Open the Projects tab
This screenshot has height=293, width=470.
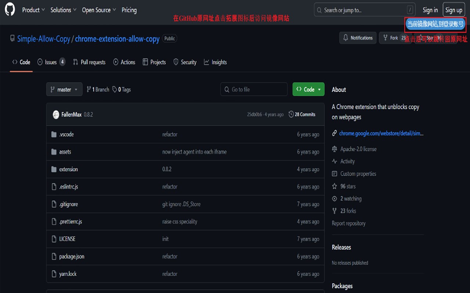154,62
